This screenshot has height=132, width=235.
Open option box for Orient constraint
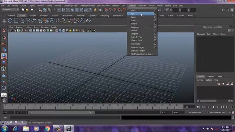(x=155, y=17)
